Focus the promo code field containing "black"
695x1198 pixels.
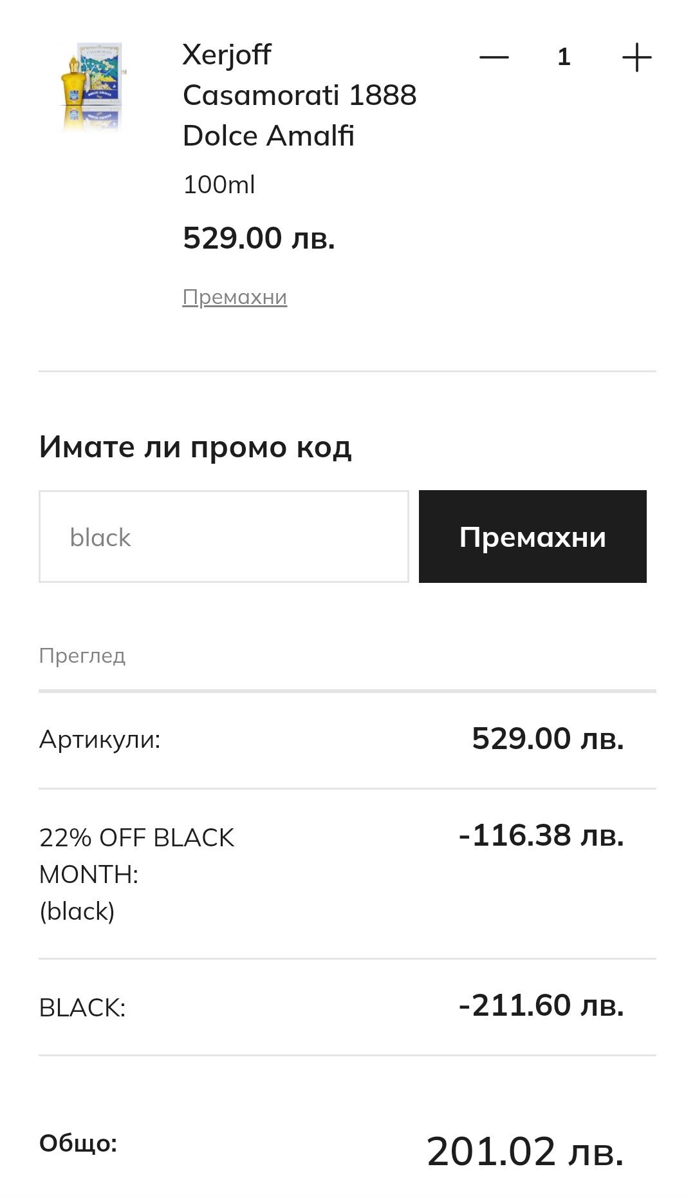coord(223,537)
